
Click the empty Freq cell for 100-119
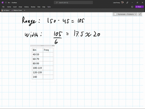pos(48,68)
